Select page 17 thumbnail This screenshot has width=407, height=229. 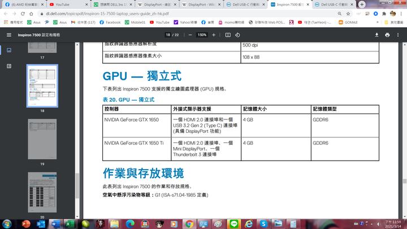(x=42, y=47)
